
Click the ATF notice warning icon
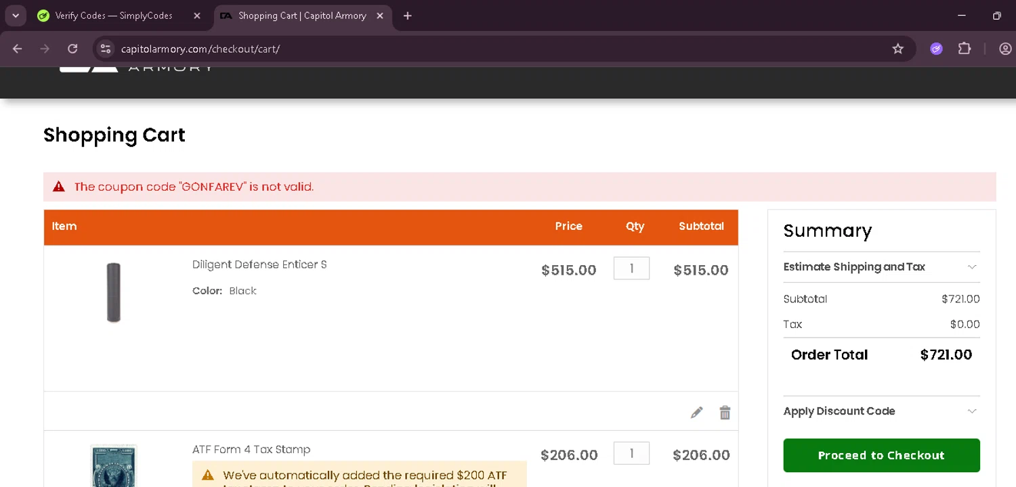(208, 475)
